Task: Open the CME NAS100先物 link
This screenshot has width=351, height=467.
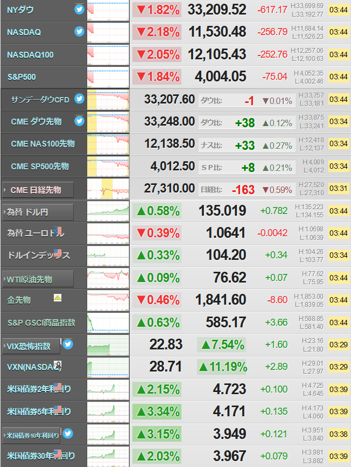Action: 43,144
